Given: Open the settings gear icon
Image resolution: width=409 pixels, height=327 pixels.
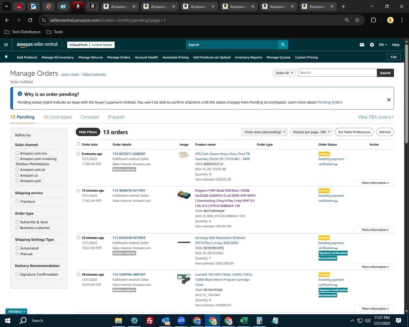Looking at the screenshot, I should (x=372, y=45).
